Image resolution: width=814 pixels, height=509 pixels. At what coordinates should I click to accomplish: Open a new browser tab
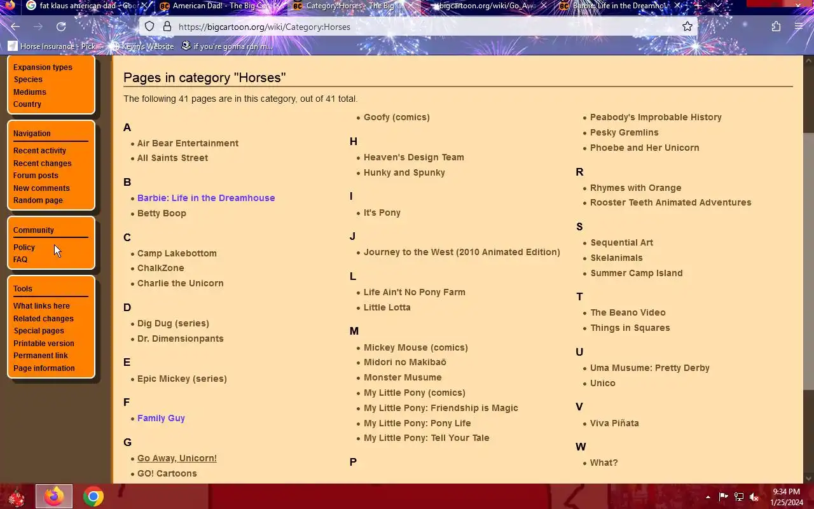point(698,6)
